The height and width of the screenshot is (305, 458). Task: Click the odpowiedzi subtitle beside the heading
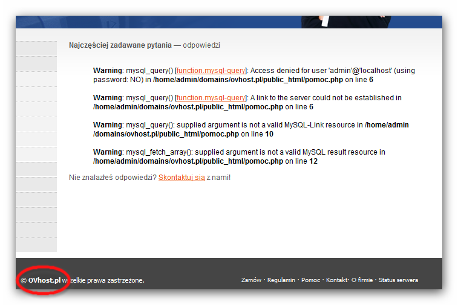tap(201, 45)
